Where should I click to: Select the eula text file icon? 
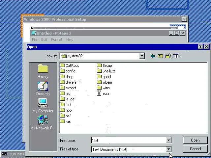pyautogui.click(x=99, y=93)
